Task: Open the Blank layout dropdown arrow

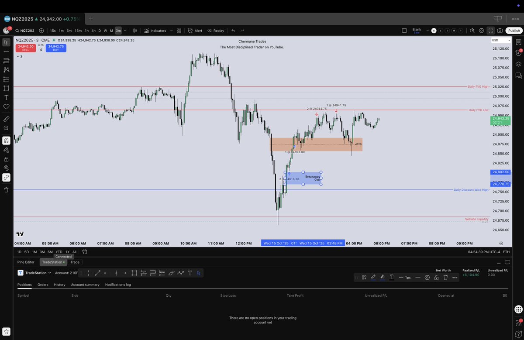Action: 427,31
